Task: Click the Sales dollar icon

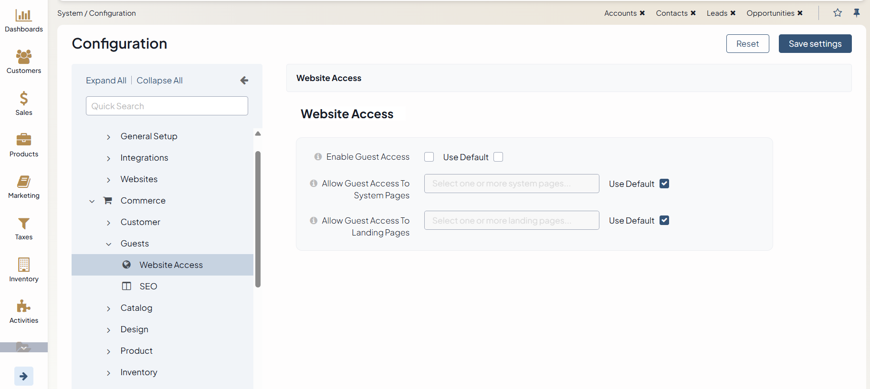Action: click(x=23, y=99)
